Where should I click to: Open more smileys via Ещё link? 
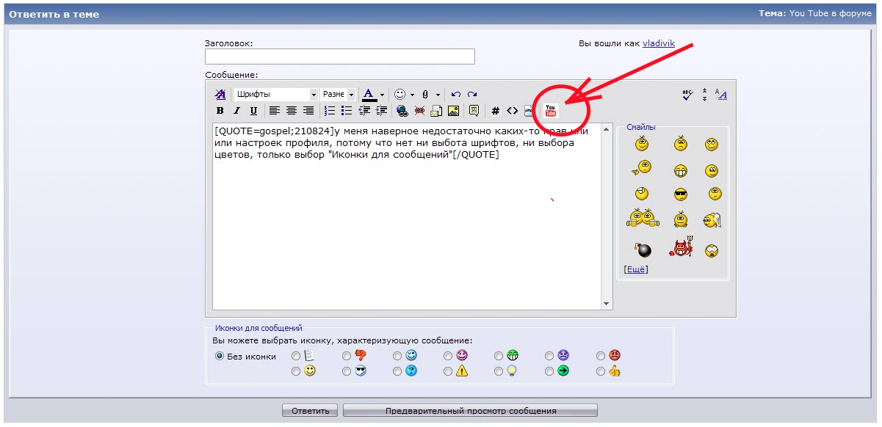637,269
